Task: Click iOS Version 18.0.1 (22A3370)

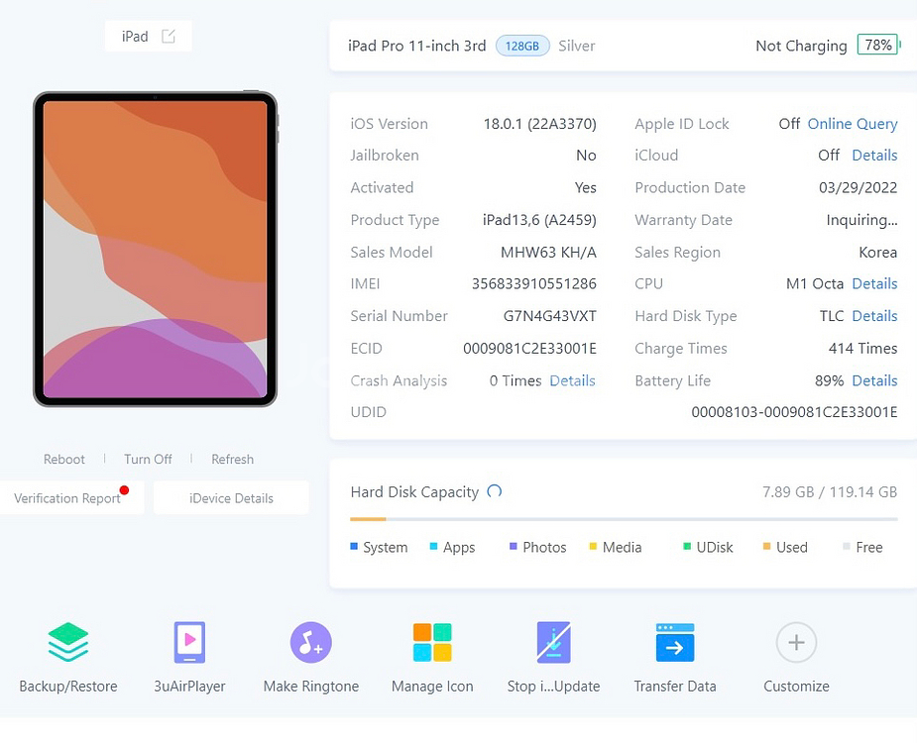Action: (539, 124)
